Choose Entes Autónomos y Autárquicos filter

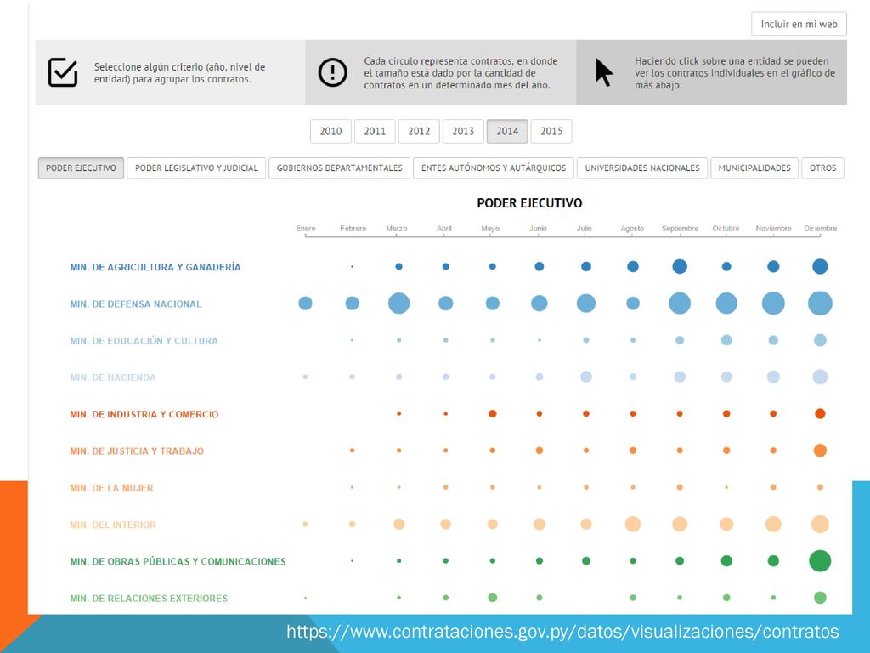(x=494, y=168)
